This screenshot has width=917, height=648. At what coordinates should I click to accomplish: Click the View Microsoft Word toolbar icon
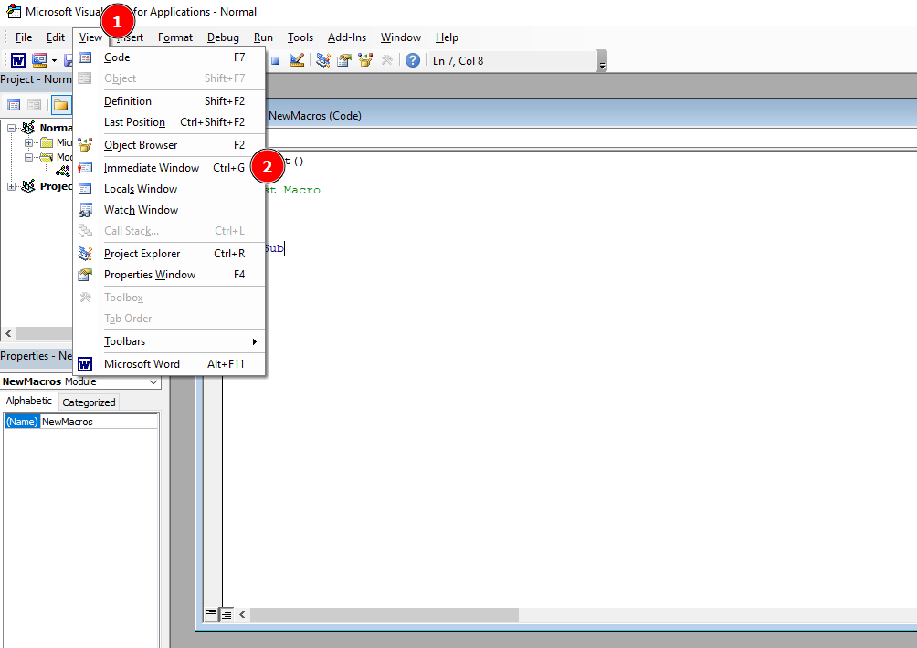pyautogui.click(x=18, y=60)
